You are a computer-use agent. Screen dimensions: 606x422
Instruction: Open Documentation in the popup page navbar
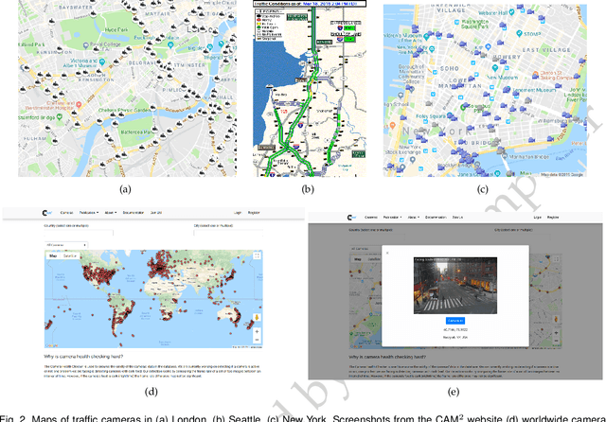436,218
